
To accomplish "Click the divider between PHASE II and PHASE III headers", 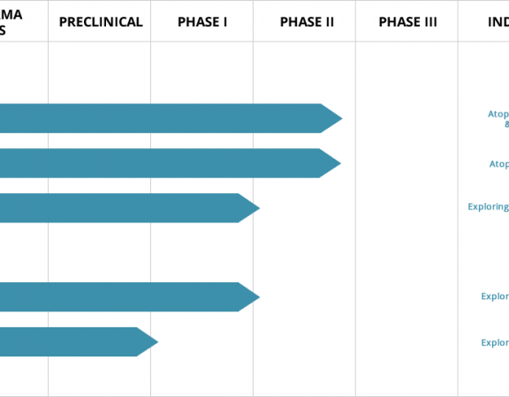I will tap(355, 21).
